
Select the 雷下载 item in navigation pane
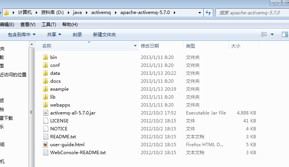point(6,118)
